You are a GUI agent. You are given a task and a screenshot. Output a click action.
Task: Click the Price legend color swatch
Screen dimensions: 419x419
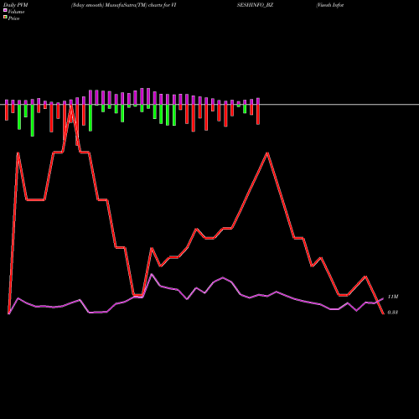click(x=5, y=18)
